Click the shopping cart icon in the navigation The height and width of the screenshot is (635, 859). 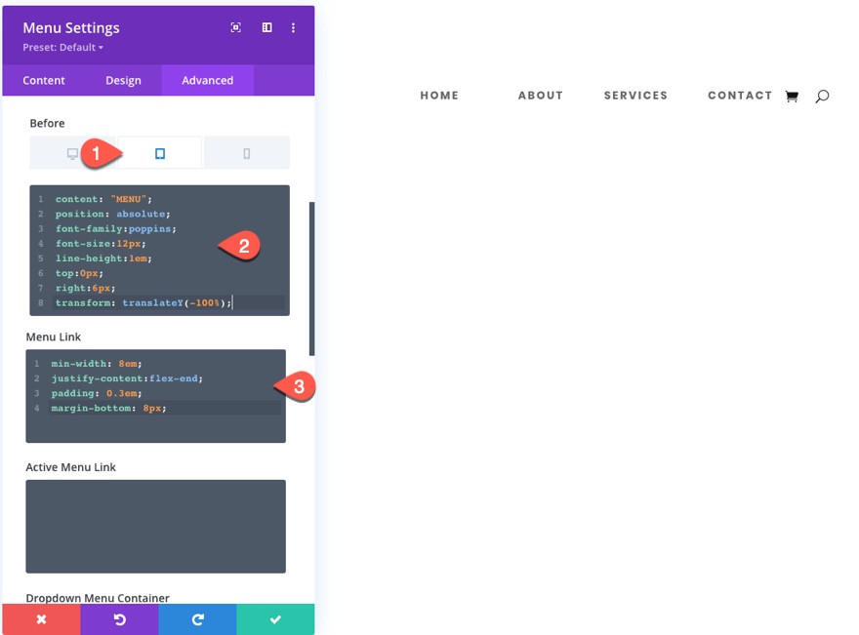[792, 96]
